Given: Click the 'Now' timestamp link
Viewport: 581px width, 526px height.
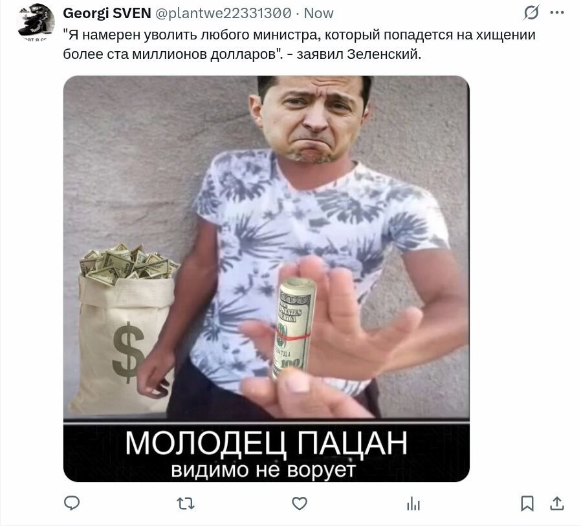Looking at the screenshot, I should coord(319,14).
